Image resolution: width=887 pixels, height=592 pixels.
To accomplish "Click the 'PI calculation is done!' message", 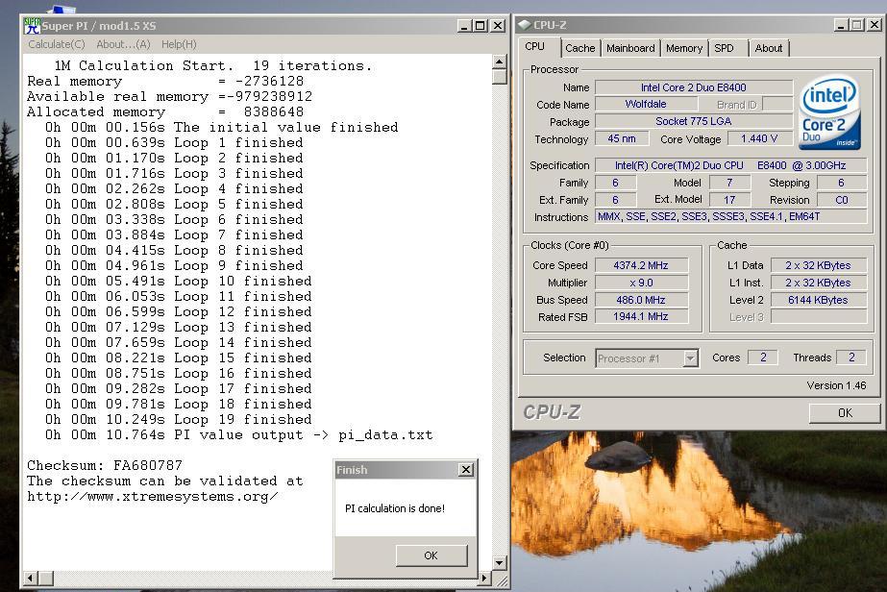I will pos(395,508).
